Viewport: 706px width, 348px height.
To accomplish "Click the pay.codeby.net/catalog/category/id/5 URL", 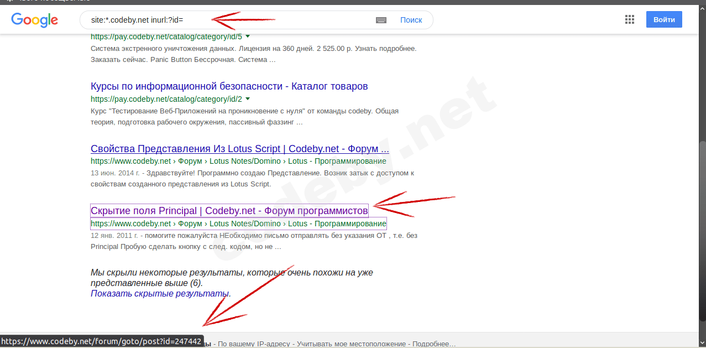I will (x=166, y=37).
